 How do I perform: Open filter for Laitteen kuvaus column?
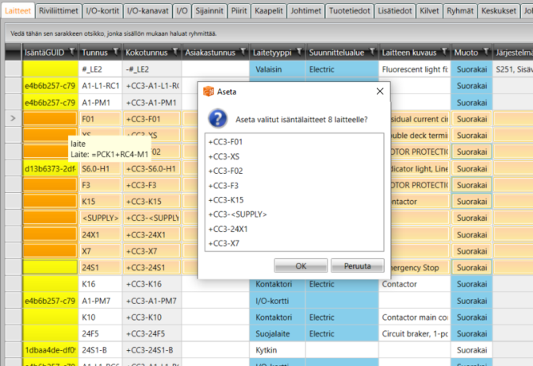click(443, 52)
